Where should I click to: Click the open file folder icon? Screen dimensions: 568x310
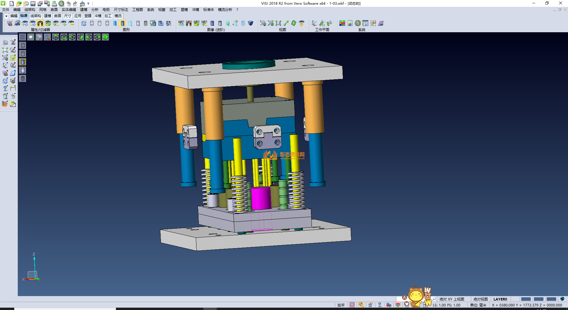tap(19, 4)
